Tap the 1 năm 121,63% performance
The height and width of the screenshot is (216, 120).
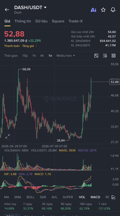(x=104, y=206)
